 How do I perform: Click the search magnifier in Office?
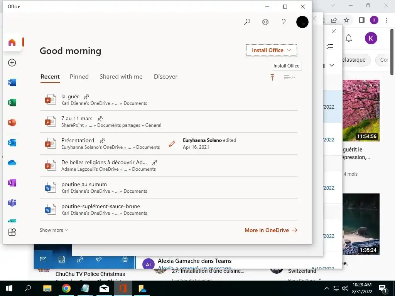point(247,22)
